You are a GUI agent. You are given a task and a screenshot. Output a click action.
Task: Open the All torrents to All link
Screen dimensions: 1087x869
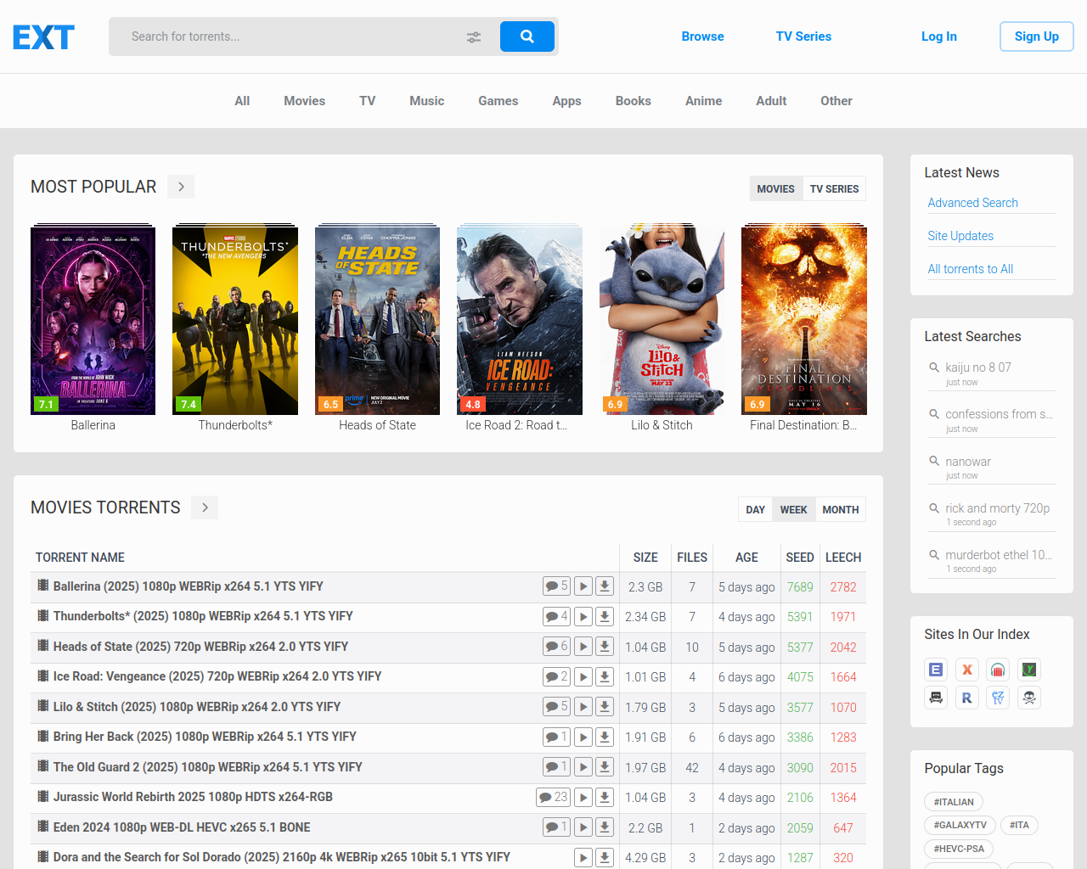click(x=970, y=269)
